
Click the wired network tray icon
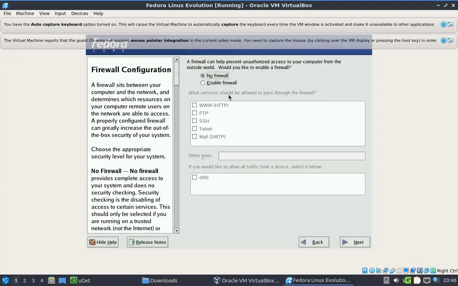pos(427,280)
